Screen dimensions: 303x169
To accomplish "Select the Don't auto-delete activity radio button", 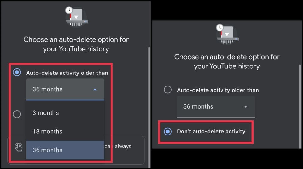I will point(168,131).
